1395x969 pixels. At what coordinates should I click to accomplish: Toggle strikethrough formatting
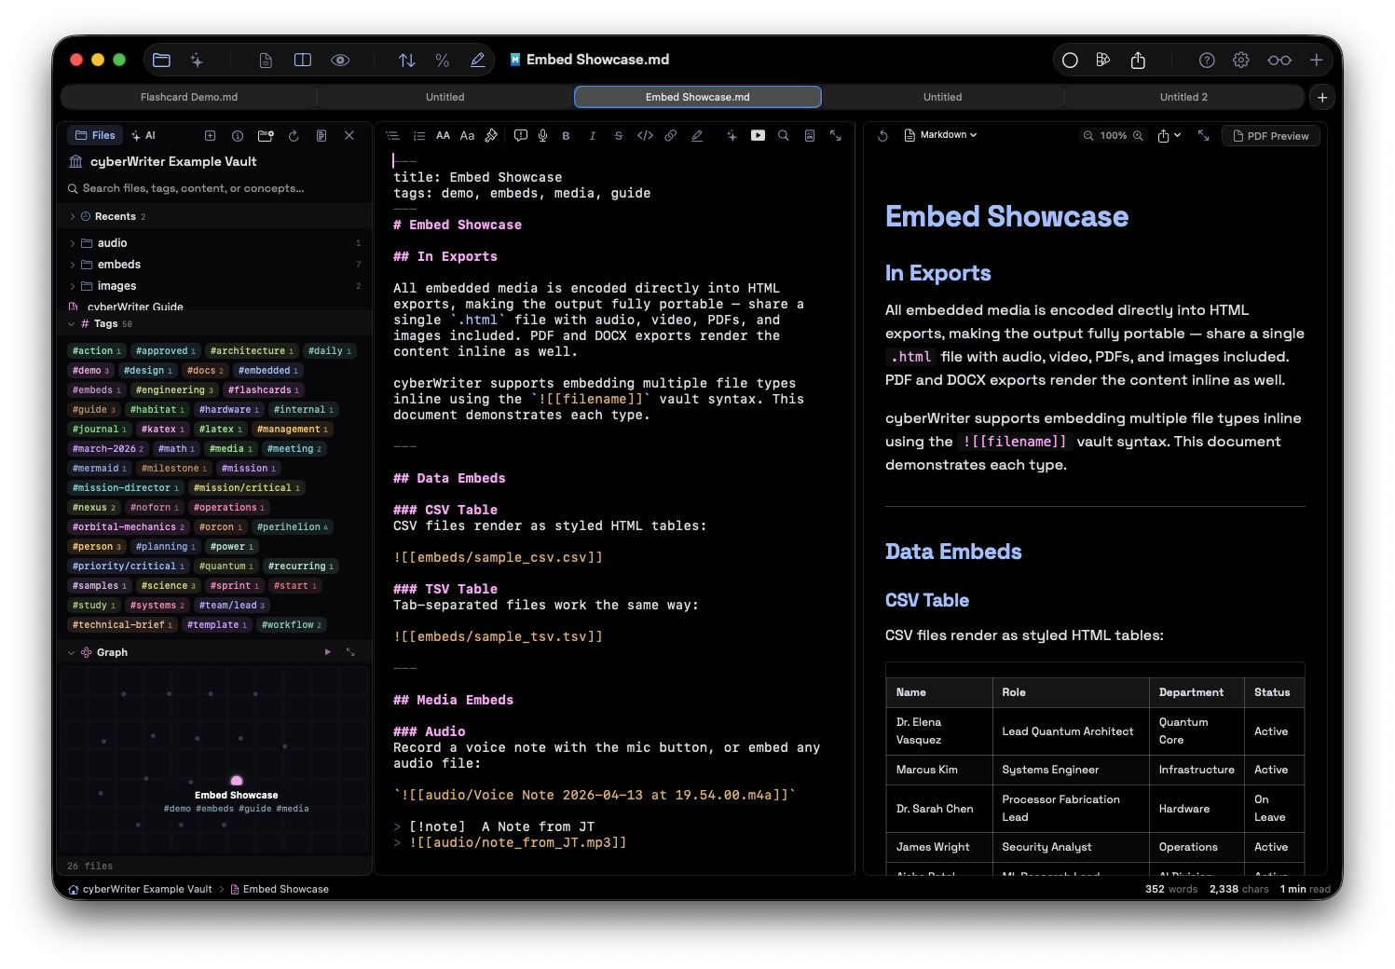tap(619, 136)
